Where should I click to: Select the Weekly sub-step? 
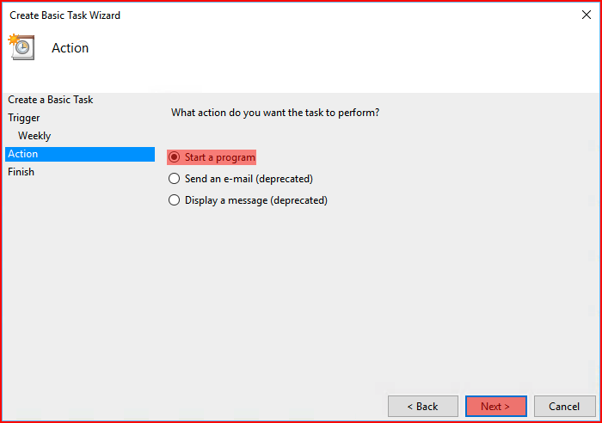click(34, 136)
